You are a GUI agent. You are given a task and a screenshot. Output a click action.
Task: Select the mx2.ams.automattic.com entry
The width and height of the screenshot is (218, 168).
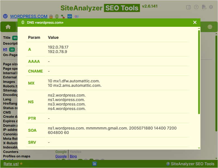[x=75, y=85]
